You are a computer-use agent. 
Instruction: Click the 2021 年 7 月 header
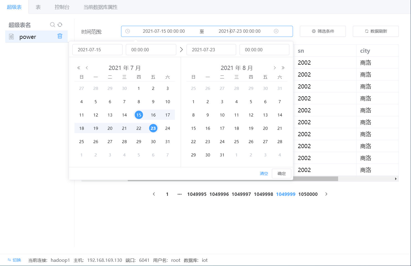click(125, 68)
